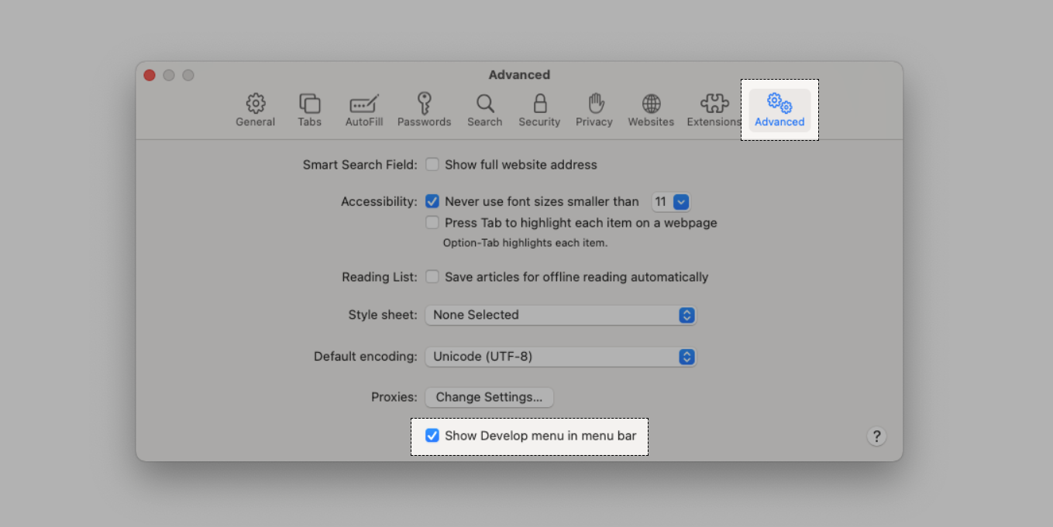Open the AutoFill preferences pane
1053x527 pixels.
tap(364, 110)
